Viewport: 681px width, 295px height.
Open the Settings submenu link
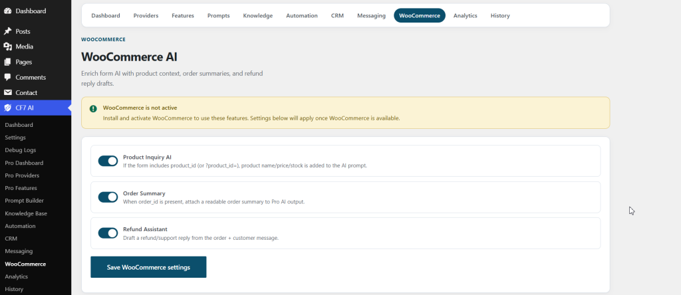click(15, 138)
